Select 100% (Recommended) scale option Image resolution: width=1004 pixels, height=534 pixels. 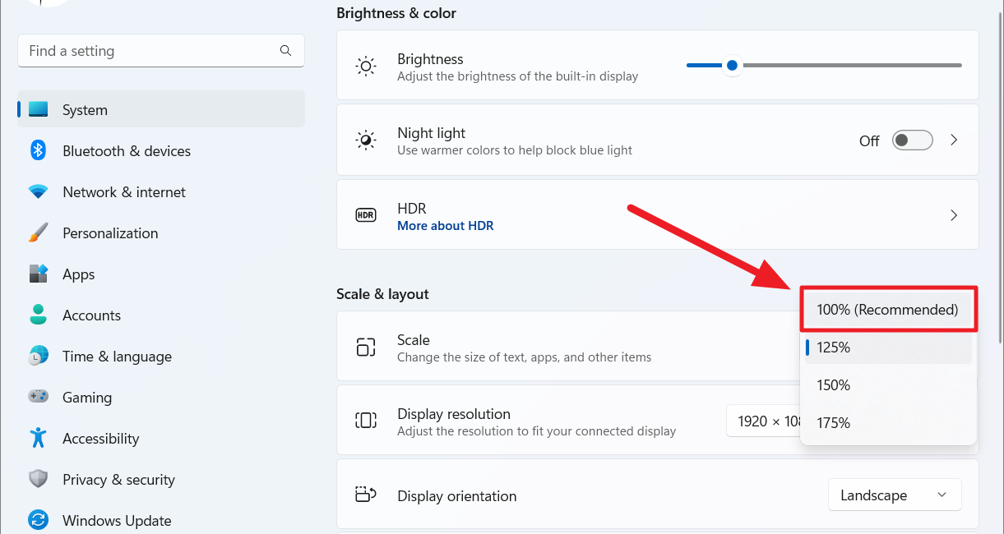pyautogui.click(x=889, y=310)
